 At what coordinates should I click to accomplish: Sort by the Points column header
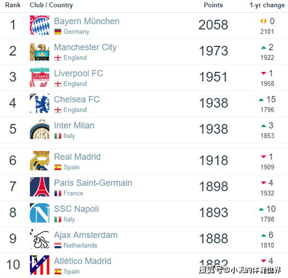213,5
